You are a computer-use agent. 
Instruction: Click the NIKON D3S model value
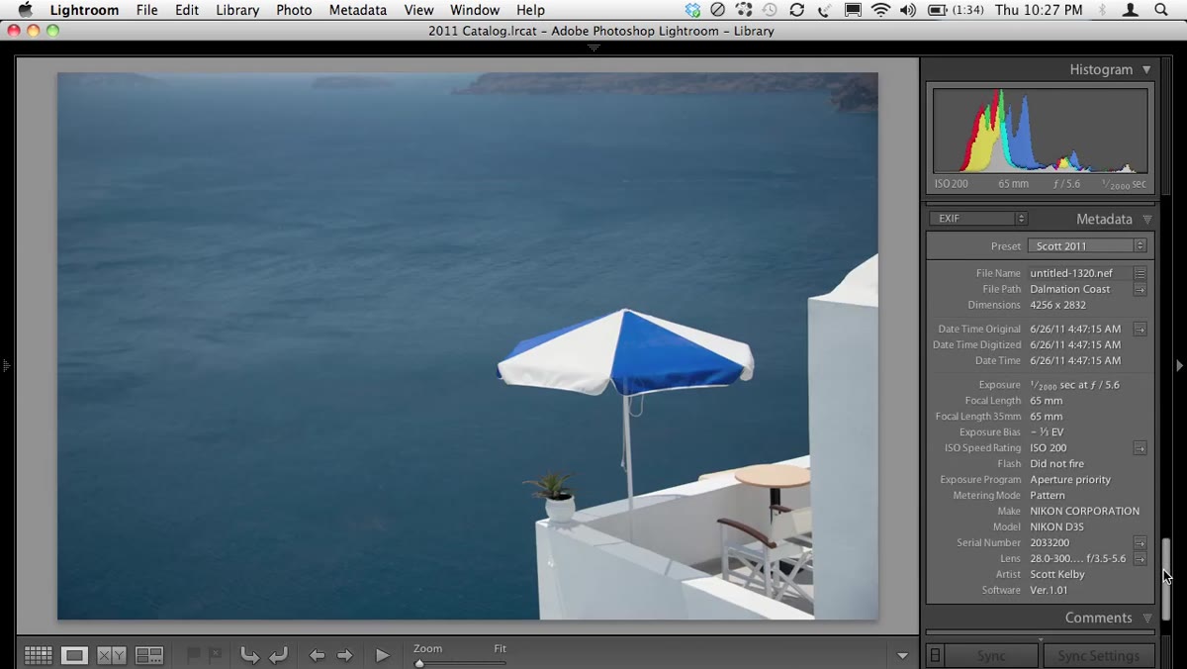(x=1057, y=526)
